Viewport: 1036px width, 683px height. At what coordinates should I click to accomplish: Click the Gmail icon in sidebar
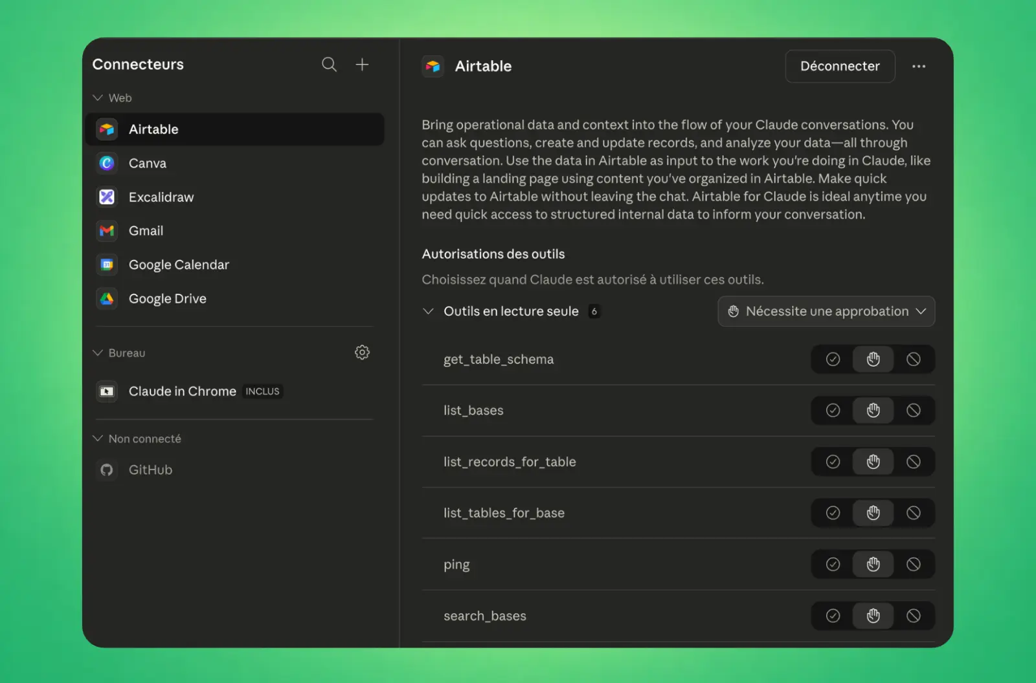107,231
